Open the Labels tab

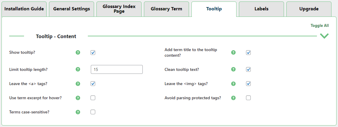click(x=261, y=9)
